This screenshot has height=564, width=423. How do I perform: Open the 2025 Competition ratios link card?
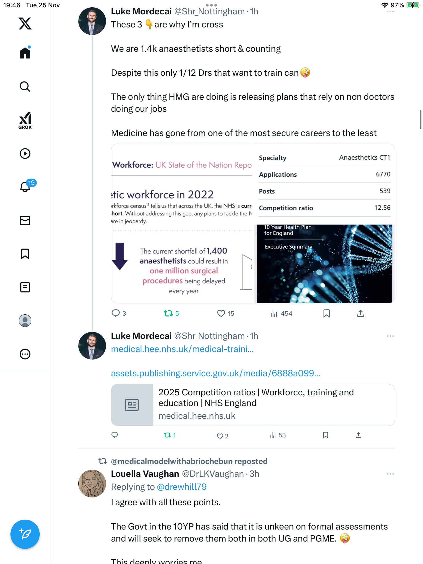tap(253, 405)
